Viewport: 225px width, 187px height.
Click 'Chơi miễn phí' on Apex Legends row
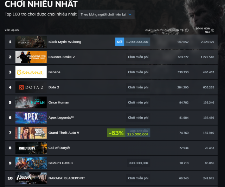138,118
